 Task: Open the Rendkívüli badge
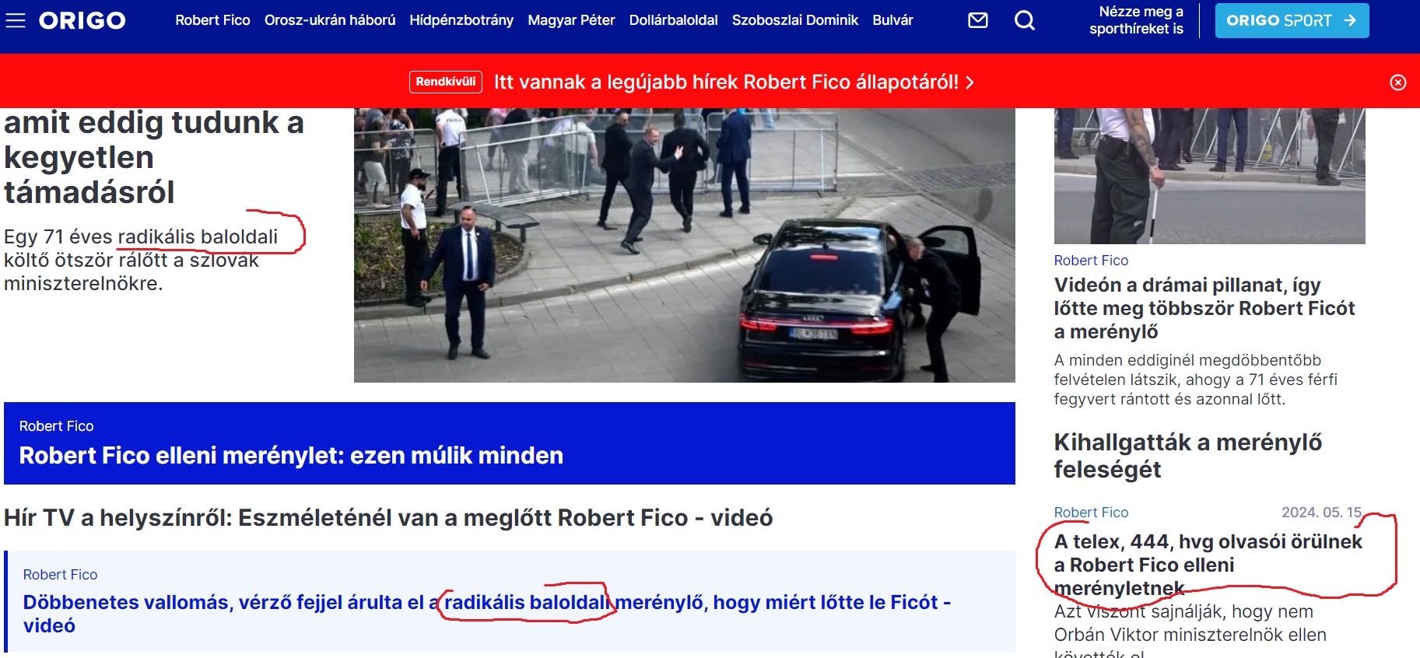pyautogui.click(x=446, y=82)
